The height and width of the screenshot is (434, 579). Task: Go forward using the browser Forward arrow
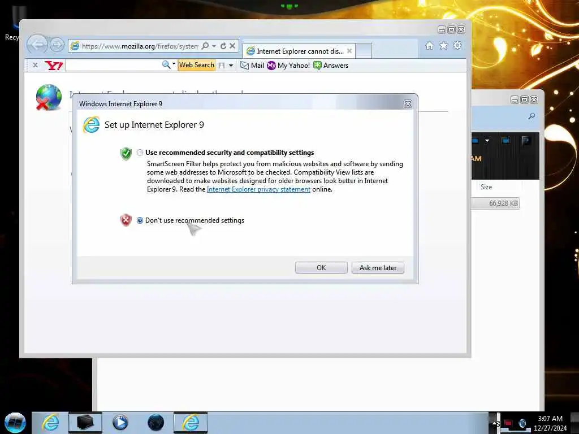click(x=57, y=45)
